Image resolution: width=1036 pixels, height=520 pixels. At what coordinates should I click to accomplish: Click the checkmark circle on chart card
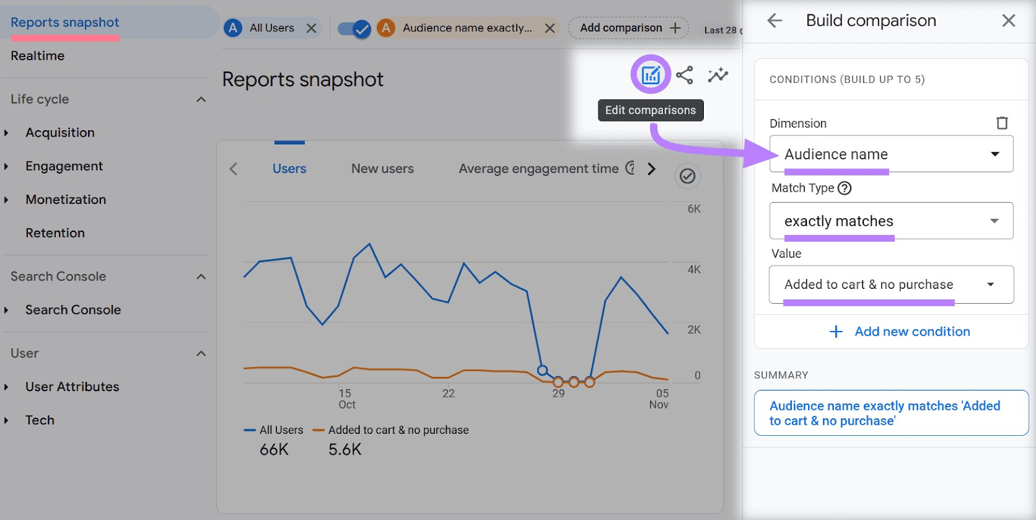[x=688, y=176]
